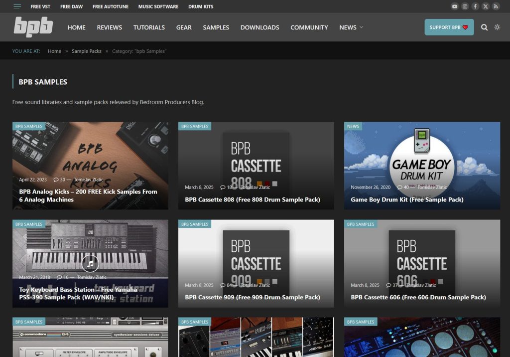Open the YouTube social icon
The width and height of the screenshot is (510, 357).
coord(455,6)
